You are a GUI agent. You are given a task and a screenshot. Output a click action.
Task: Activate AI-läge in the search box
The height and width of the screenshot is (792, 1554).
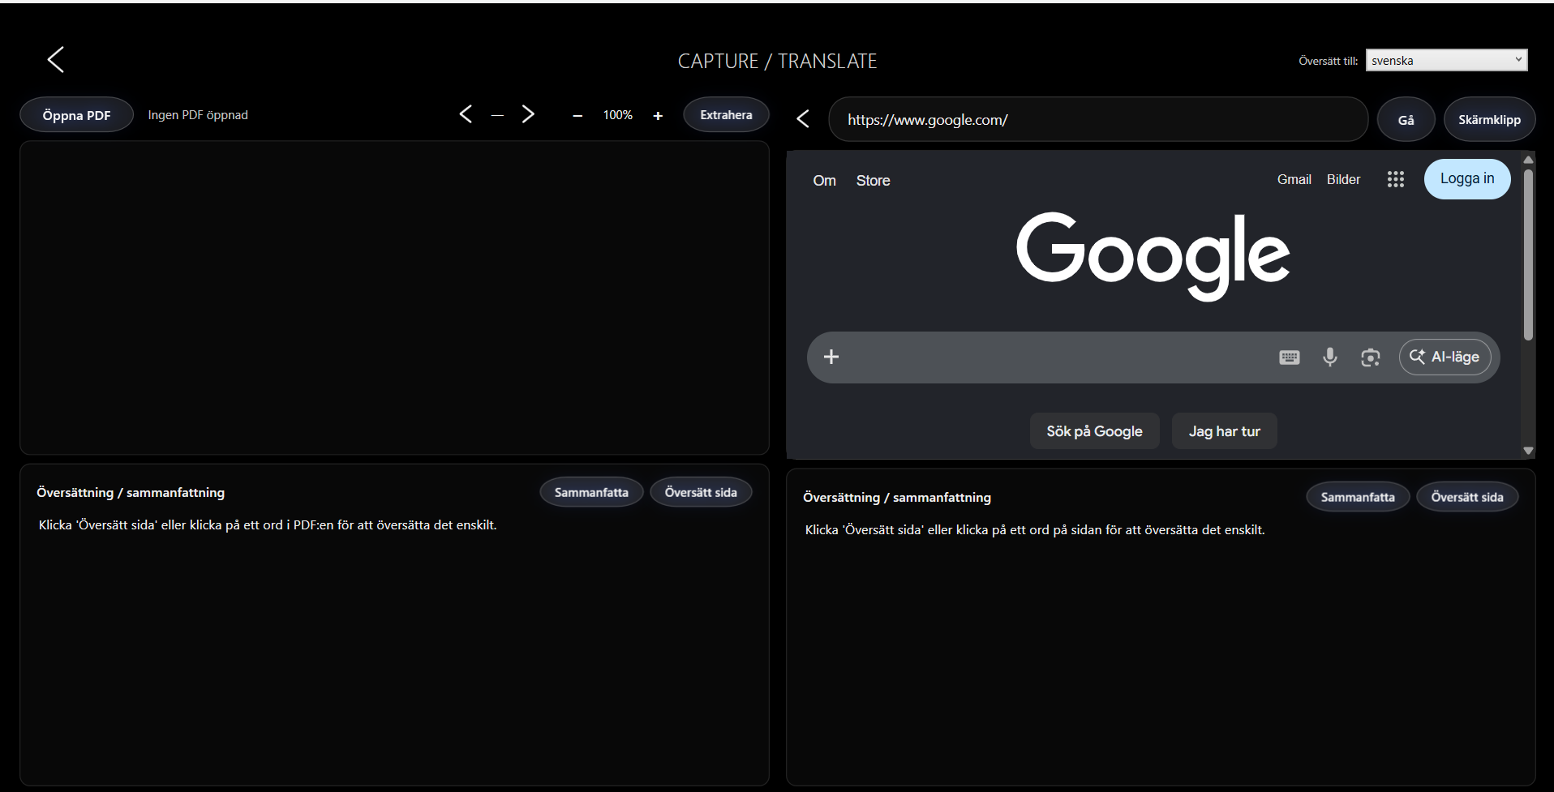[x=1445, y=357]
